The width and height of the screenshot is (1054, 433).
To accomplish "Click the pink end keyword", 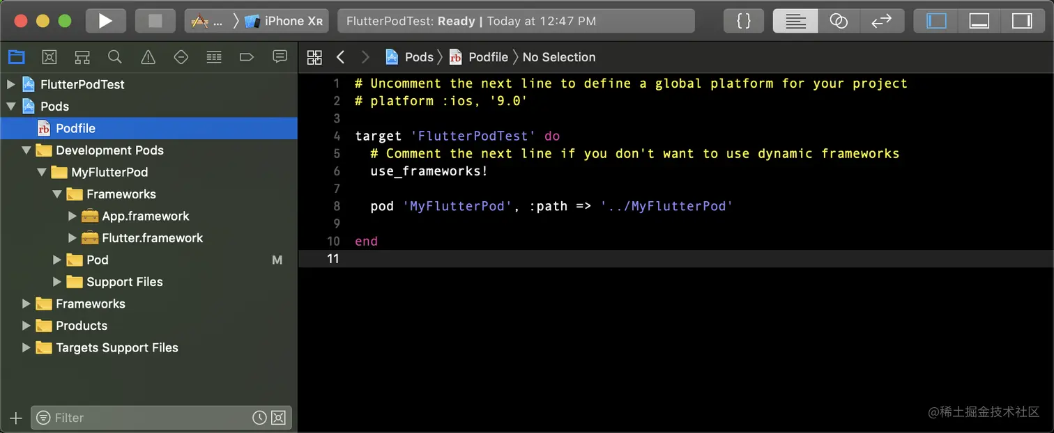I will tap(366, 241).
